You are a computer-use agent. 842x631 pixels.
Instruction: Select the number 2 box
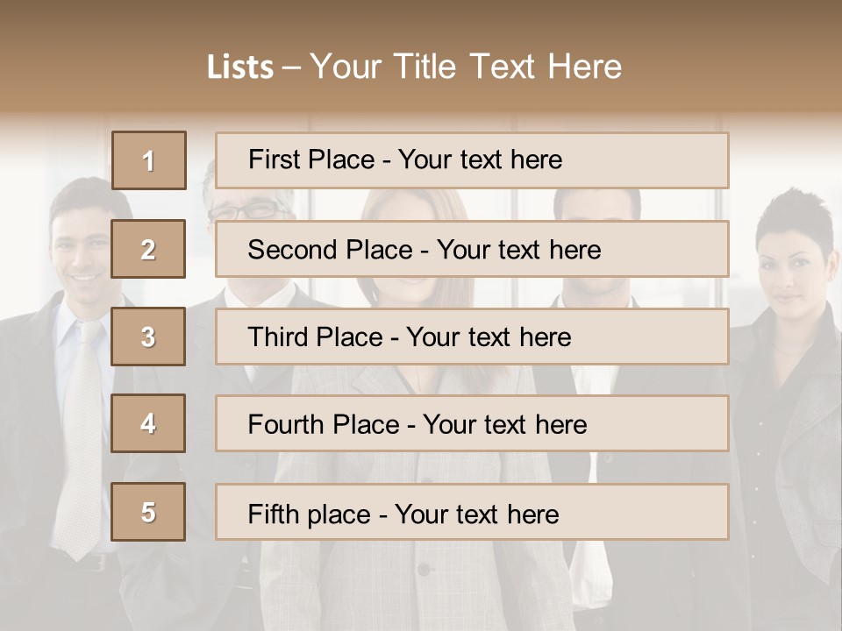(148, 249)
